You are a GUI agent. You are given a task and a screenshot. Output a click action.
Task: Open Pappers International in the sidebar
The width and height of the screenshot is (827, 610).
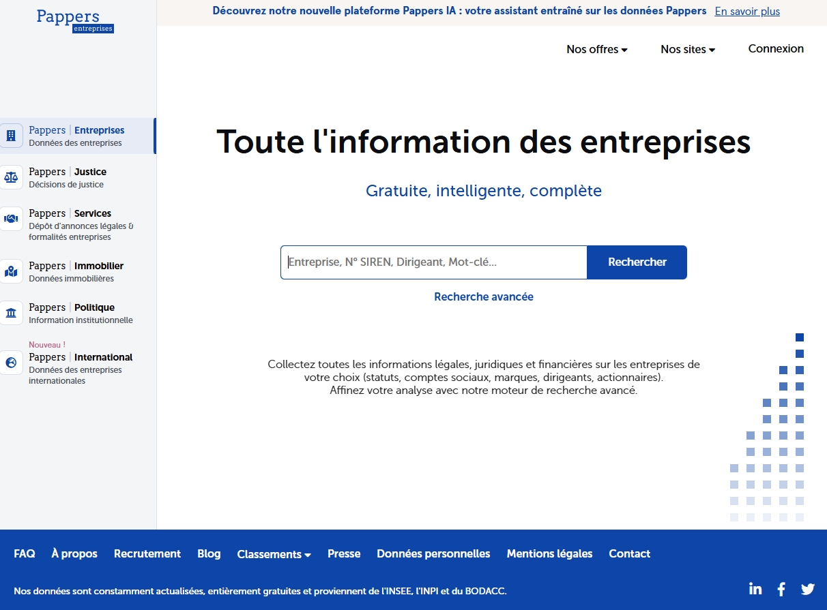(78, 363)
